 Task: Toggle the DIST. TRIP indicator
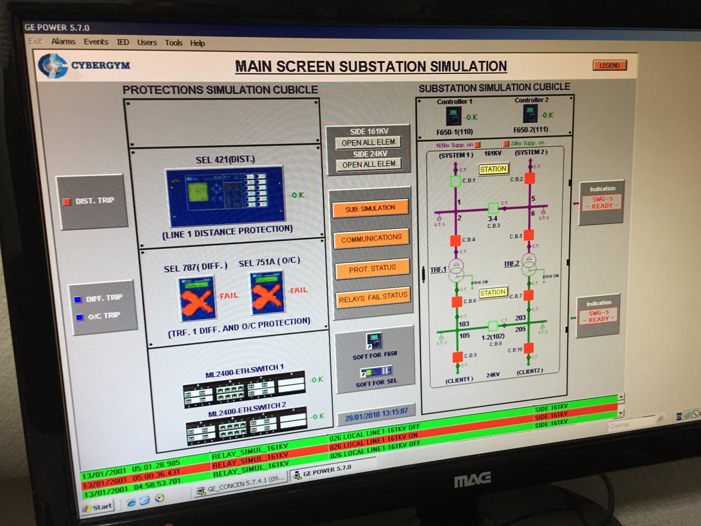(x=67, y=202)
